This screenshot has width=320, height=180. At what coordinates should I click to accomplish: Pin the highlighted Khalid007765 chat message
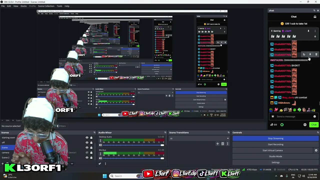[x=310, y=54]
